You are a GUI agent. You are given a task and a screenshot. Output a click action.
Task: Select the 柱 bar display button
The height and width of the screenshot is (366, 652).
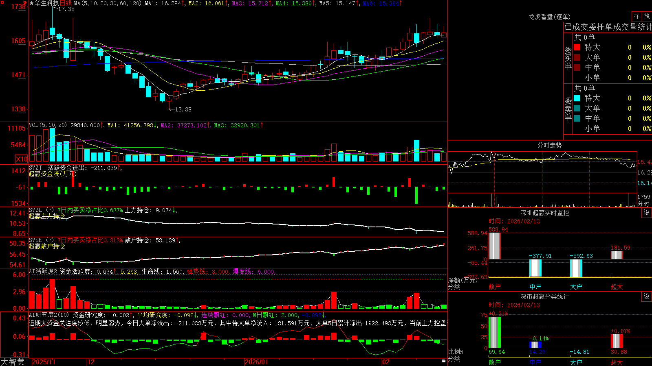(x=636, y=16)
